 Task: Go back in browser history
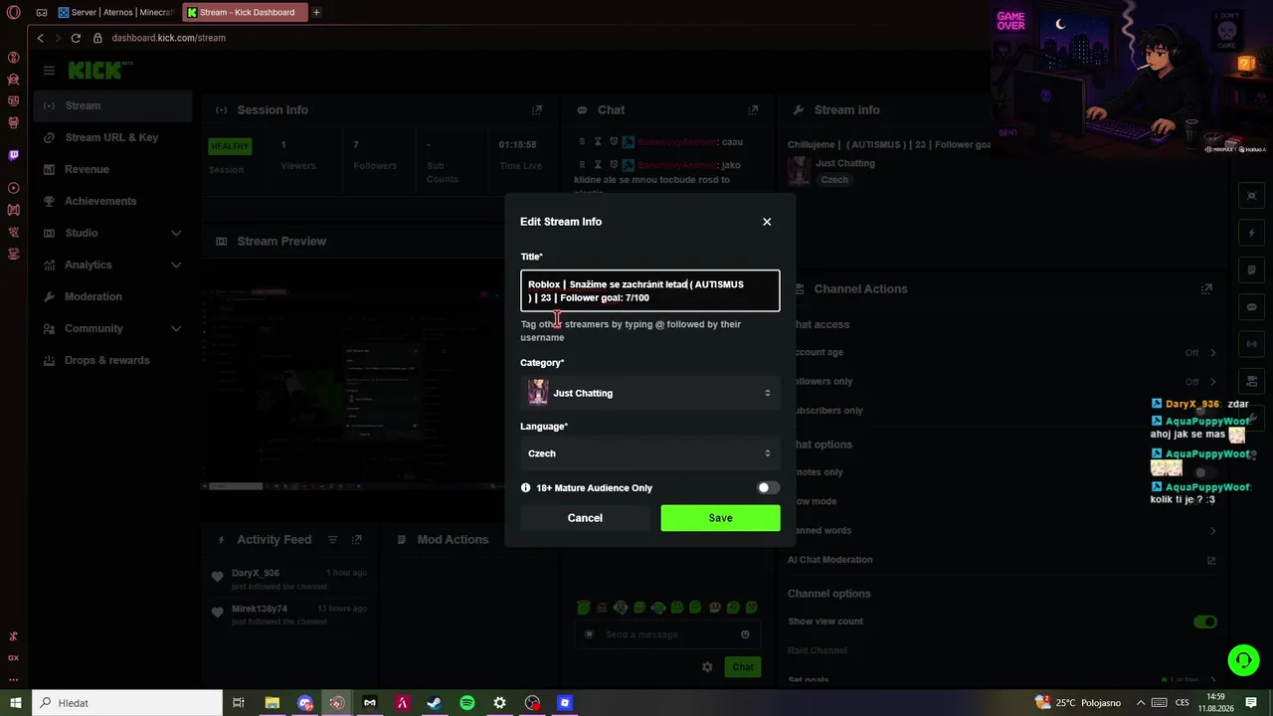[x=40, y=38]
